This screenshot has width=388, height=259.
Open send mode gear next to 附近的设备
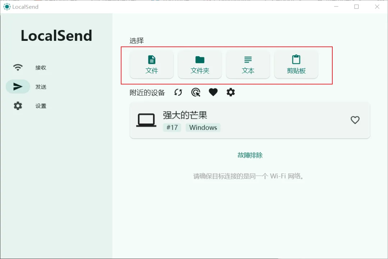[231, 92]
